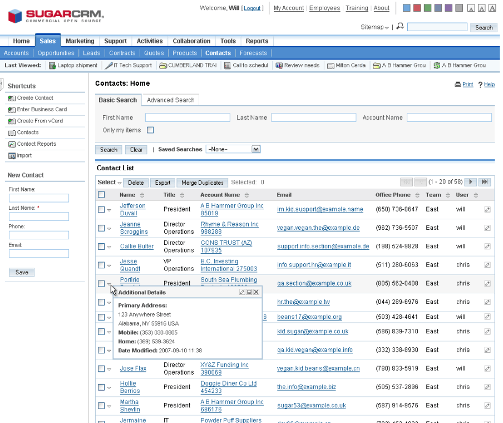The height and width of the screenshot is (423, 503).
Task: Click the edit pencil in Additional Details popup
Action: [x=242, y=292]
